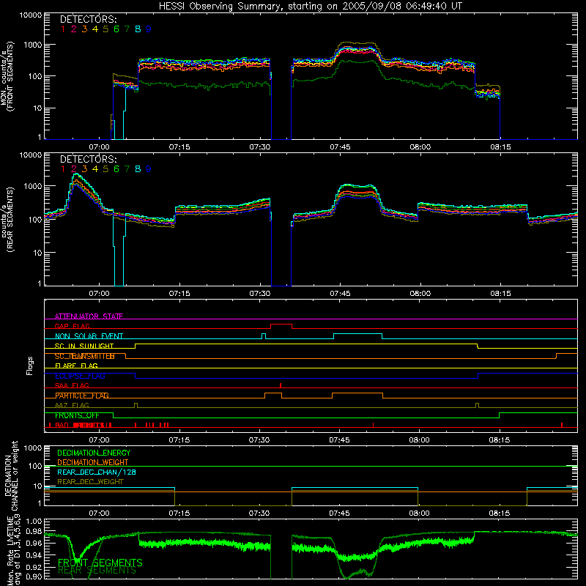Select detector 8 in rear segments legend
Viewport: 586px width, 586px height.
[x=138, y=169]
